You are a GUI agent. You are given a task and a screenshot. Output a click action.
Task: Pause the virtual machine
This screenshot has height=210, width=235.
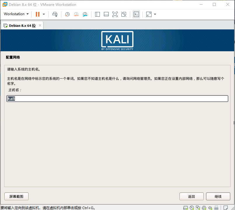tap(38, 14)
